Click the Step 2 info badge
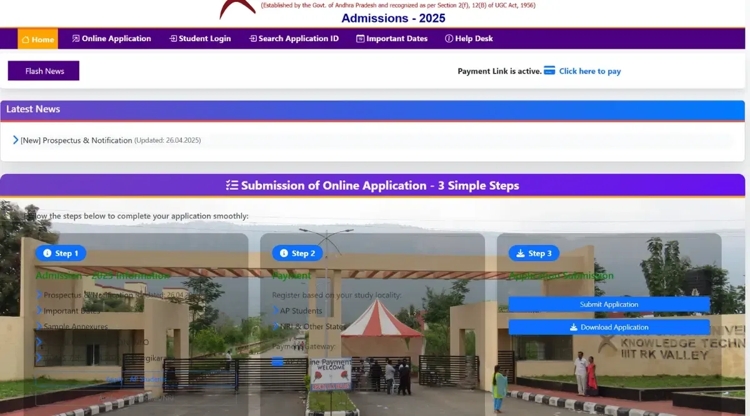 pos(297,253)
